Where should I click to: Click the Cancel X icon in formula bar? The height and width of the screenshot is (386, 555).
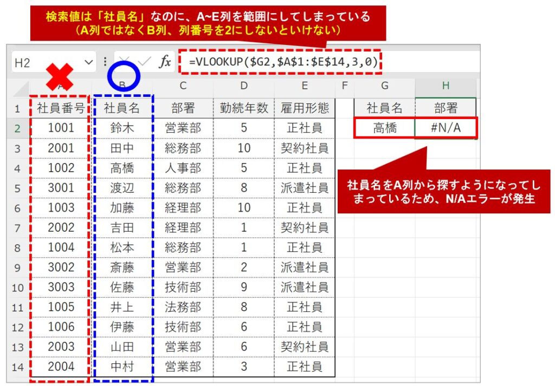coord(124,62)
